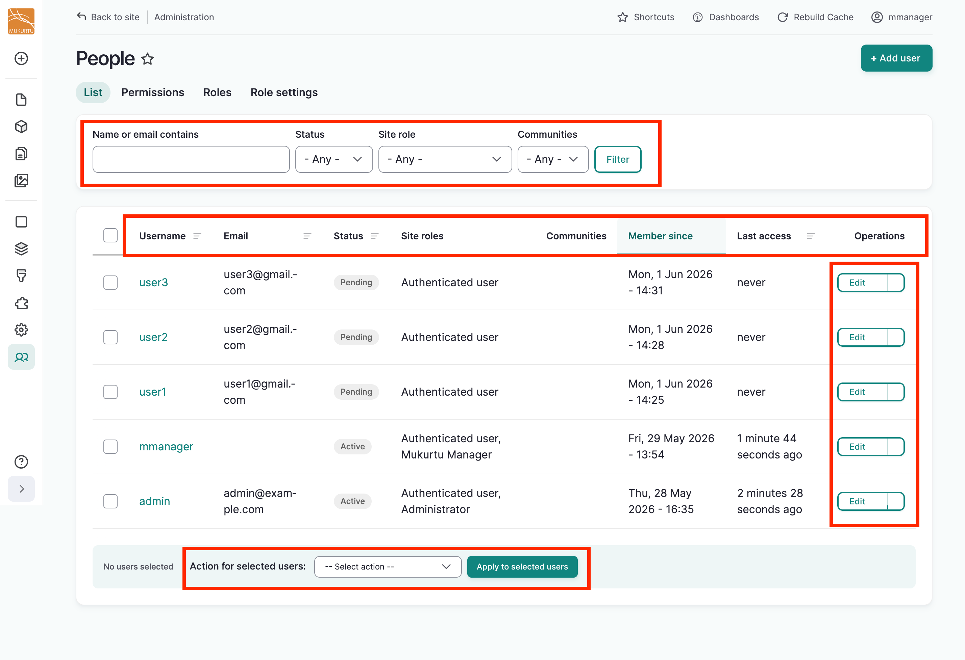
Task: Open the Select action dropdown
Action: (388, 567)
